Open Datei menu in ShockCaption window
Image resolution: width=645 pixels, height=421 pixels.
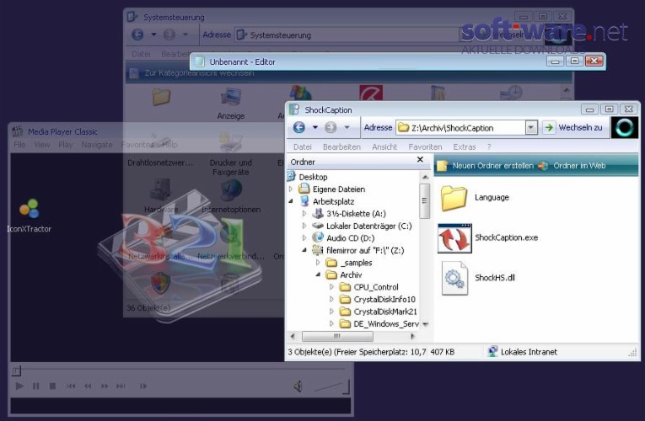303,147
